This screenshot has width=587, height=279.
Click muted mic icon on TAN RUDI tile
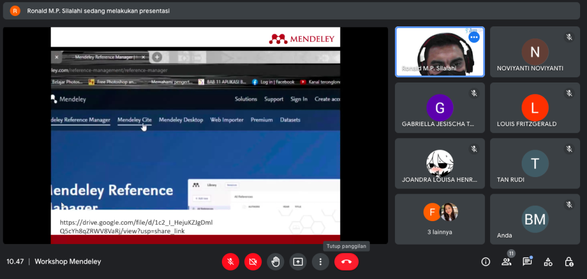[x=569, y=149]
